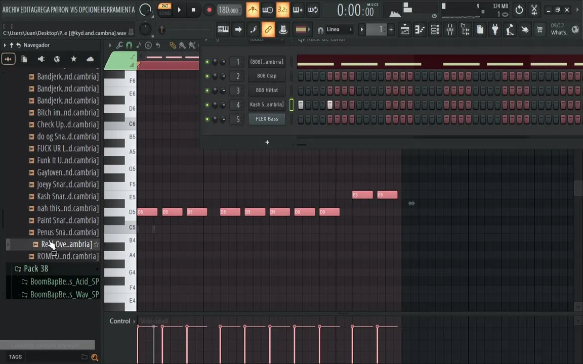Open the EDITA menu
583x364 pixels.
pos(27,10)
